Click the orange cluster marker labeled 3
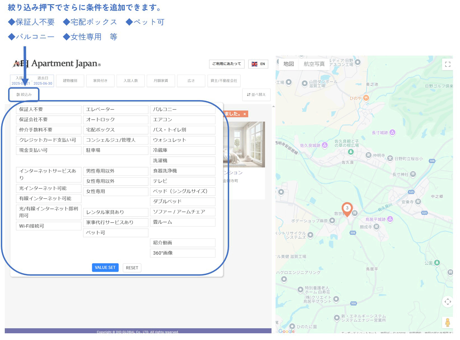The image size is (460, 340). coord(347,208)
